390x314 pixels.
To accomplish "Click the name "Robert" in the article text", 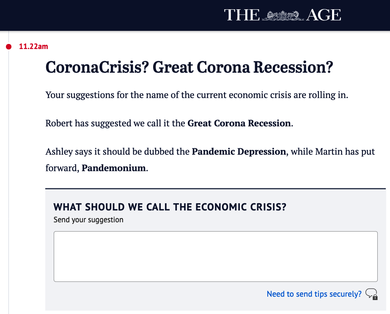I will [59, 123].
